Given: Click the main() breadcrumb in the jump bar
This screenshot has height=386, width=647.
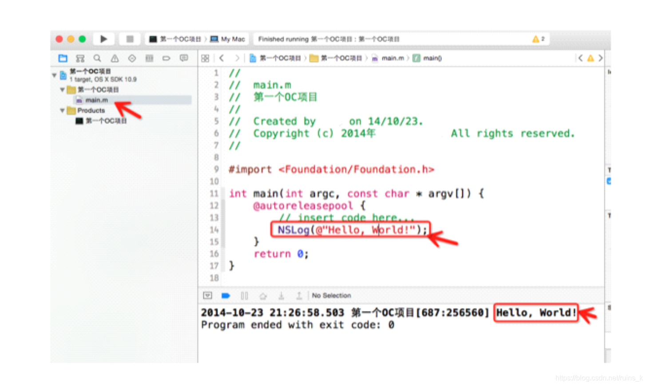Looking at the screenshot, I should click(427, 58).
